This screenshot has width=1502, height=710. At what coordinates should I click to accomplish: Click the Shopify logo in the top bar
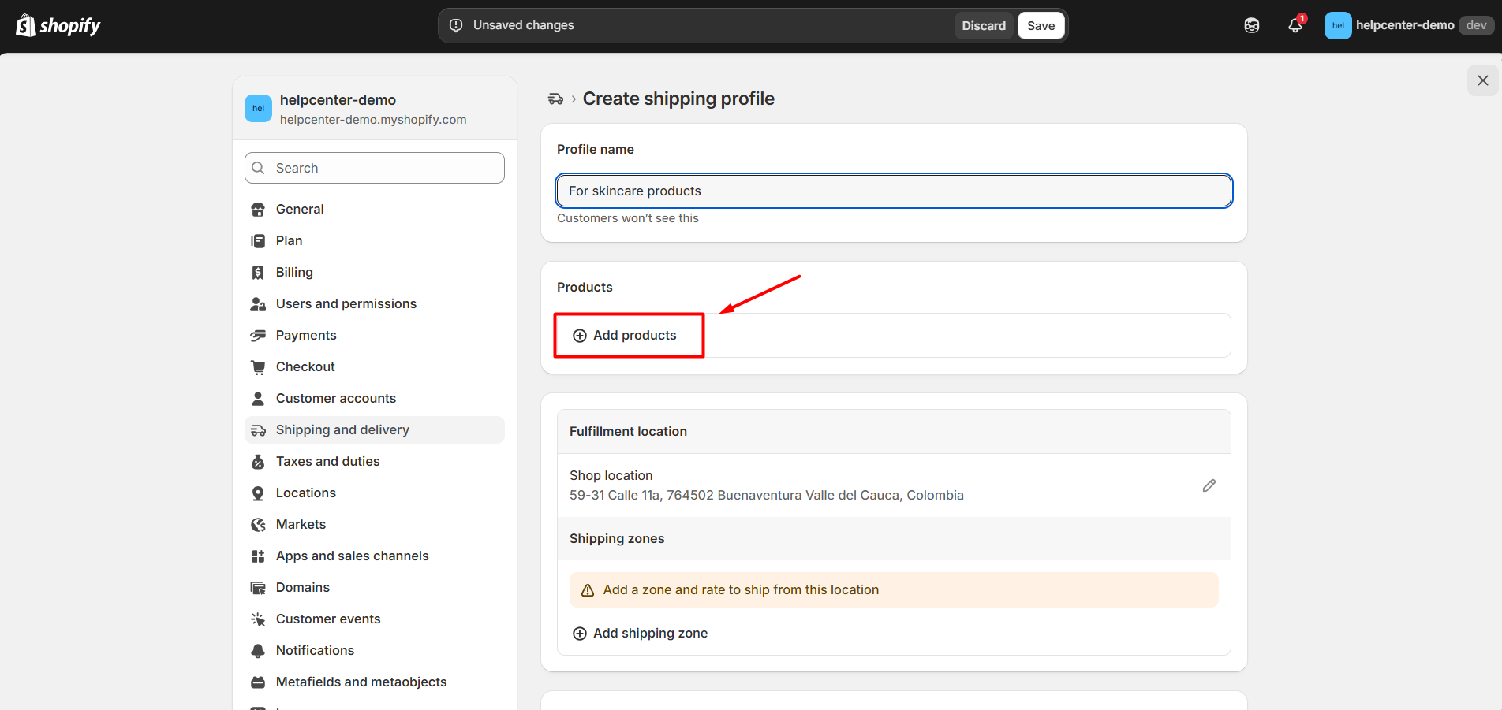click(56, 24)
